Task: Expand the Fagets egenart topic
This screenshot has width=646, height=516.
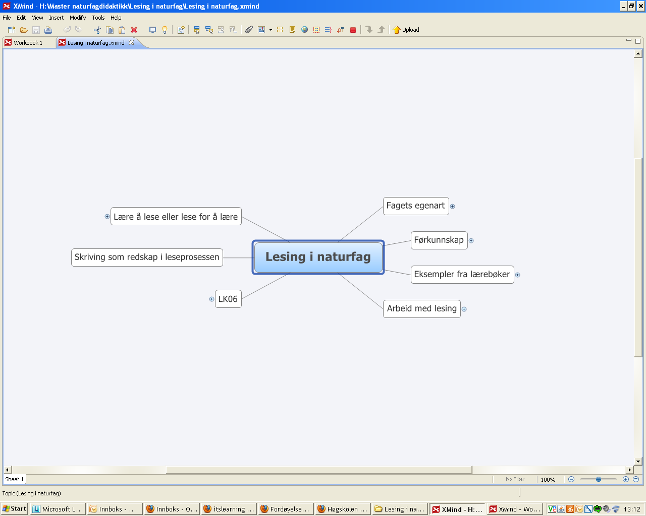Action: click(x=453, y=206)
